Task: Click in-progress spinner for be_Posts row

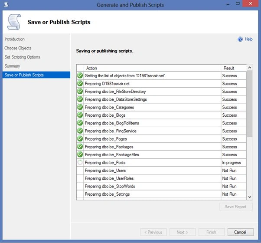Action: pyautogui.click(x=80, y=162)
